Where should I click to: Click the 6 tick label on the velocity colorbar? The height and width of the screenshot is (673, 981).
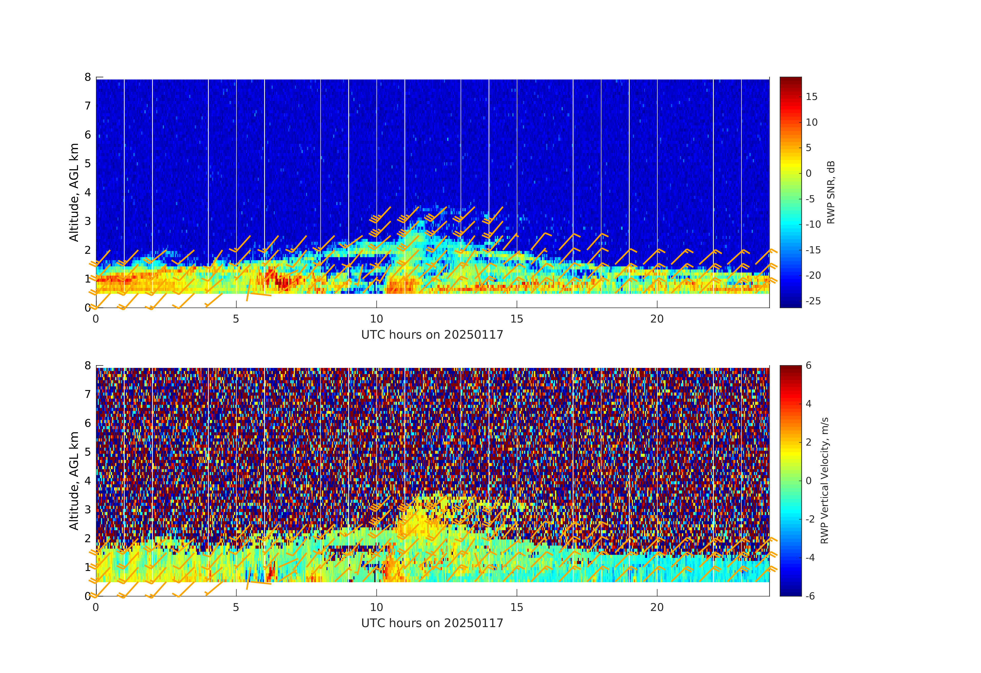[808, 366]
